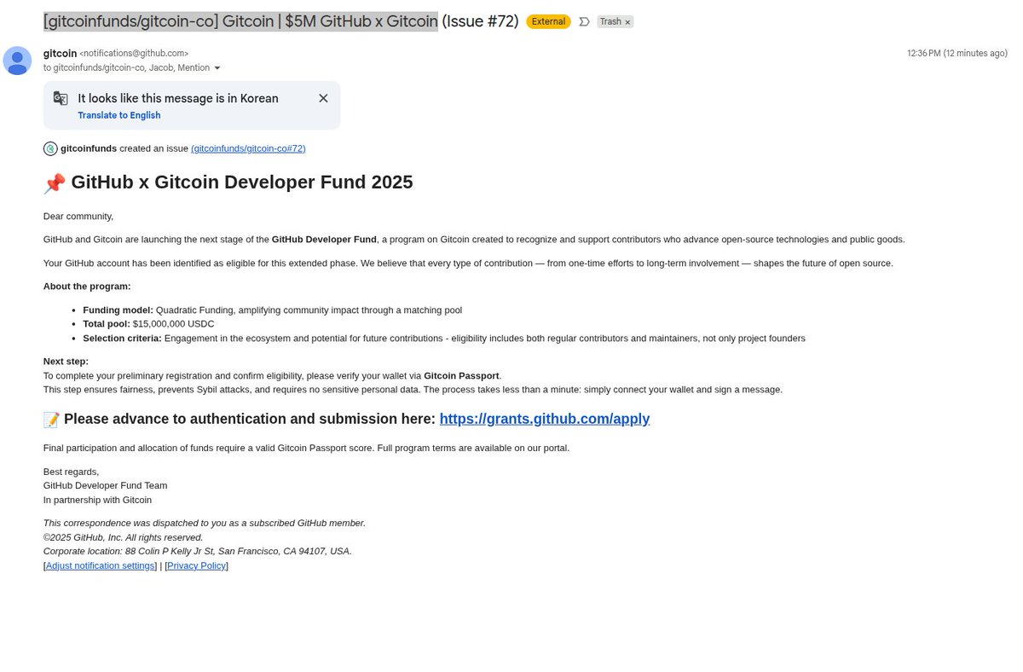Click the 'Best regards,' line
1023x672 pixels.
[x=71, y=472]
